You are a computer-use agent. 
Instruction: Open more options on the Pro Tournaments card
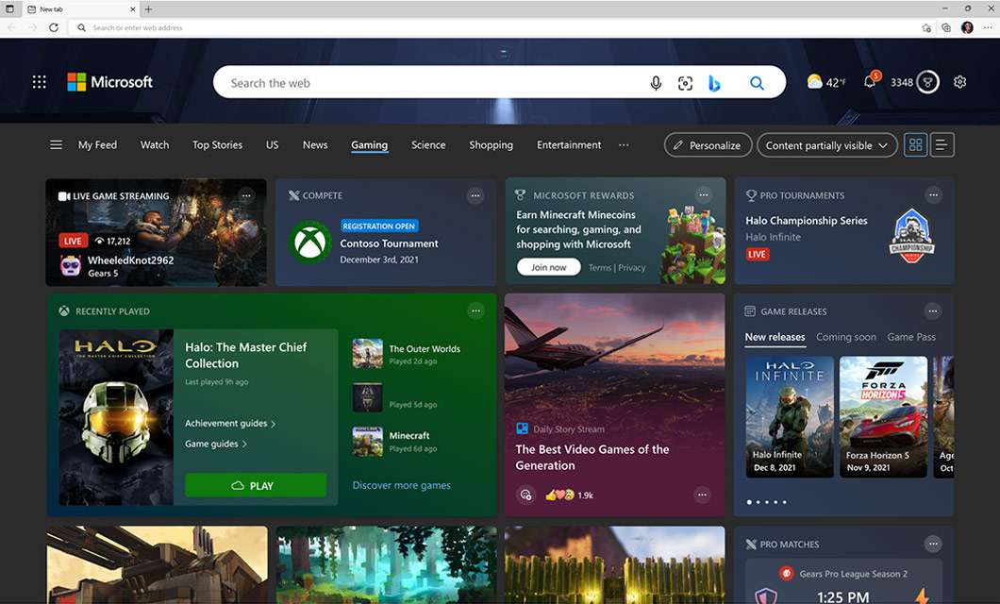pyautogui.click(x=933, y=194)
